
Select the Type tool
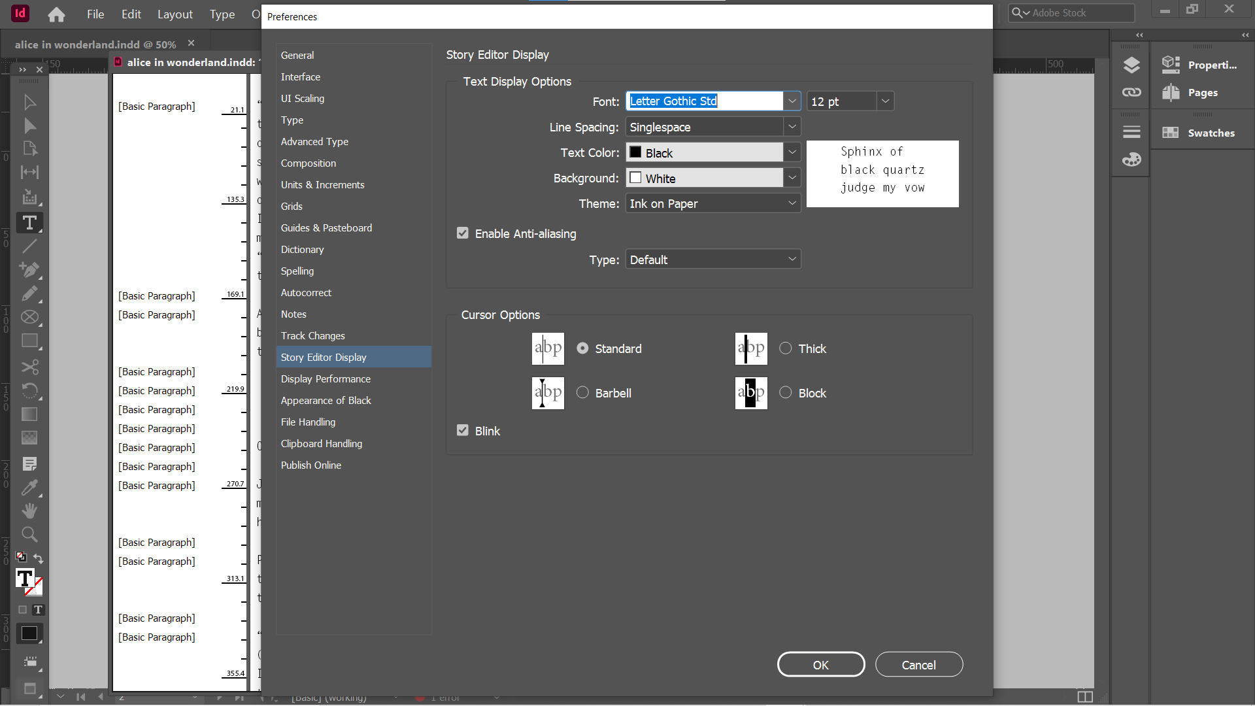[x=29, y=222]
